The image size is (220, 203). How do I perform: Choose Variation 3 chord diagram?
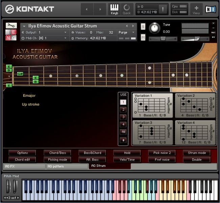tap(153, 133)
